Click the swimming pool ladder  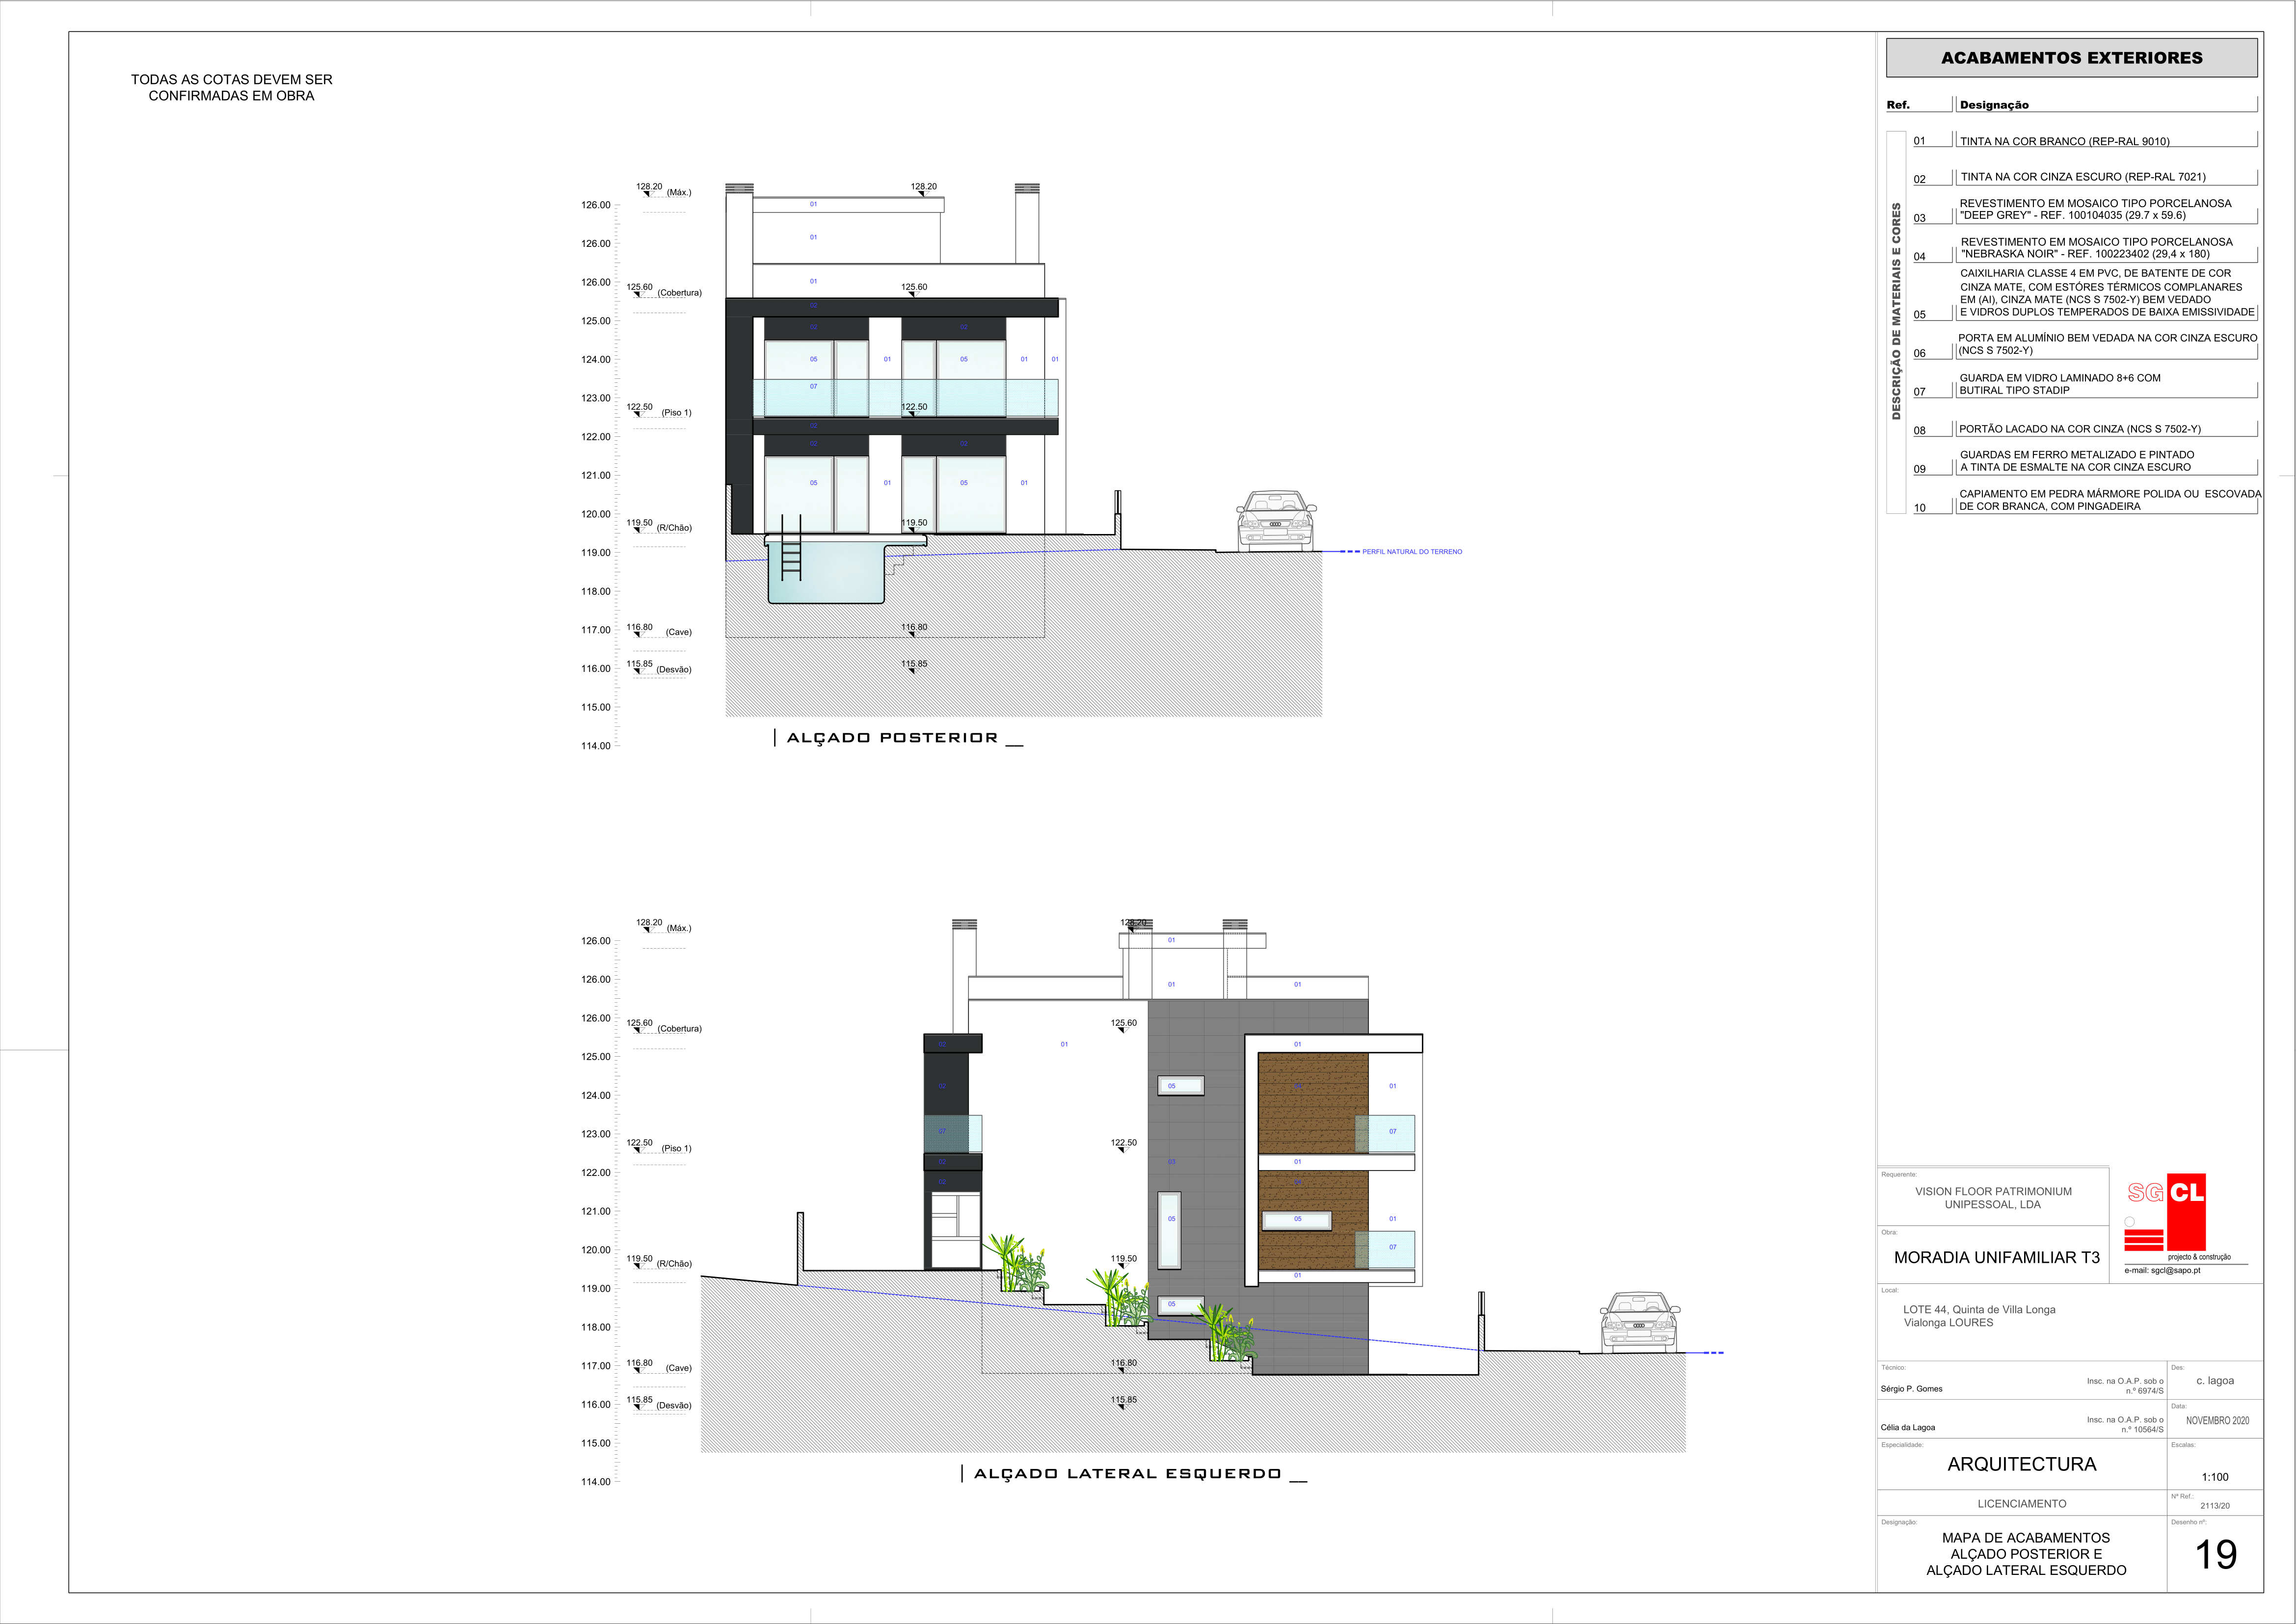791,548
